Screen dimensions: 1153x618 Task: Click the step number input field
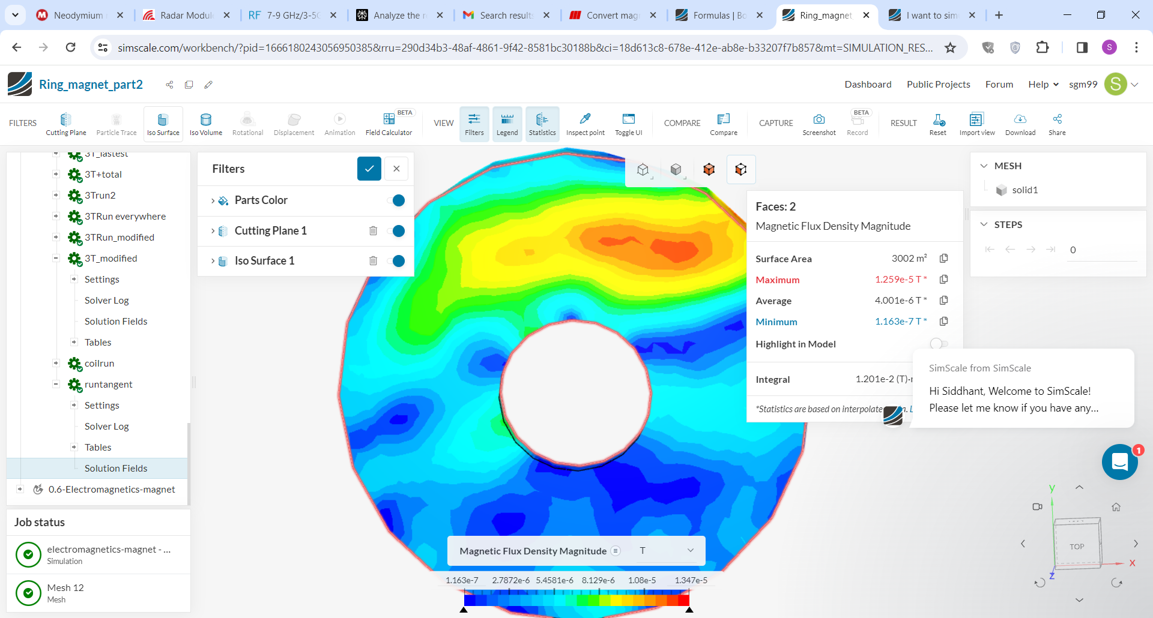coord(1103,250)
